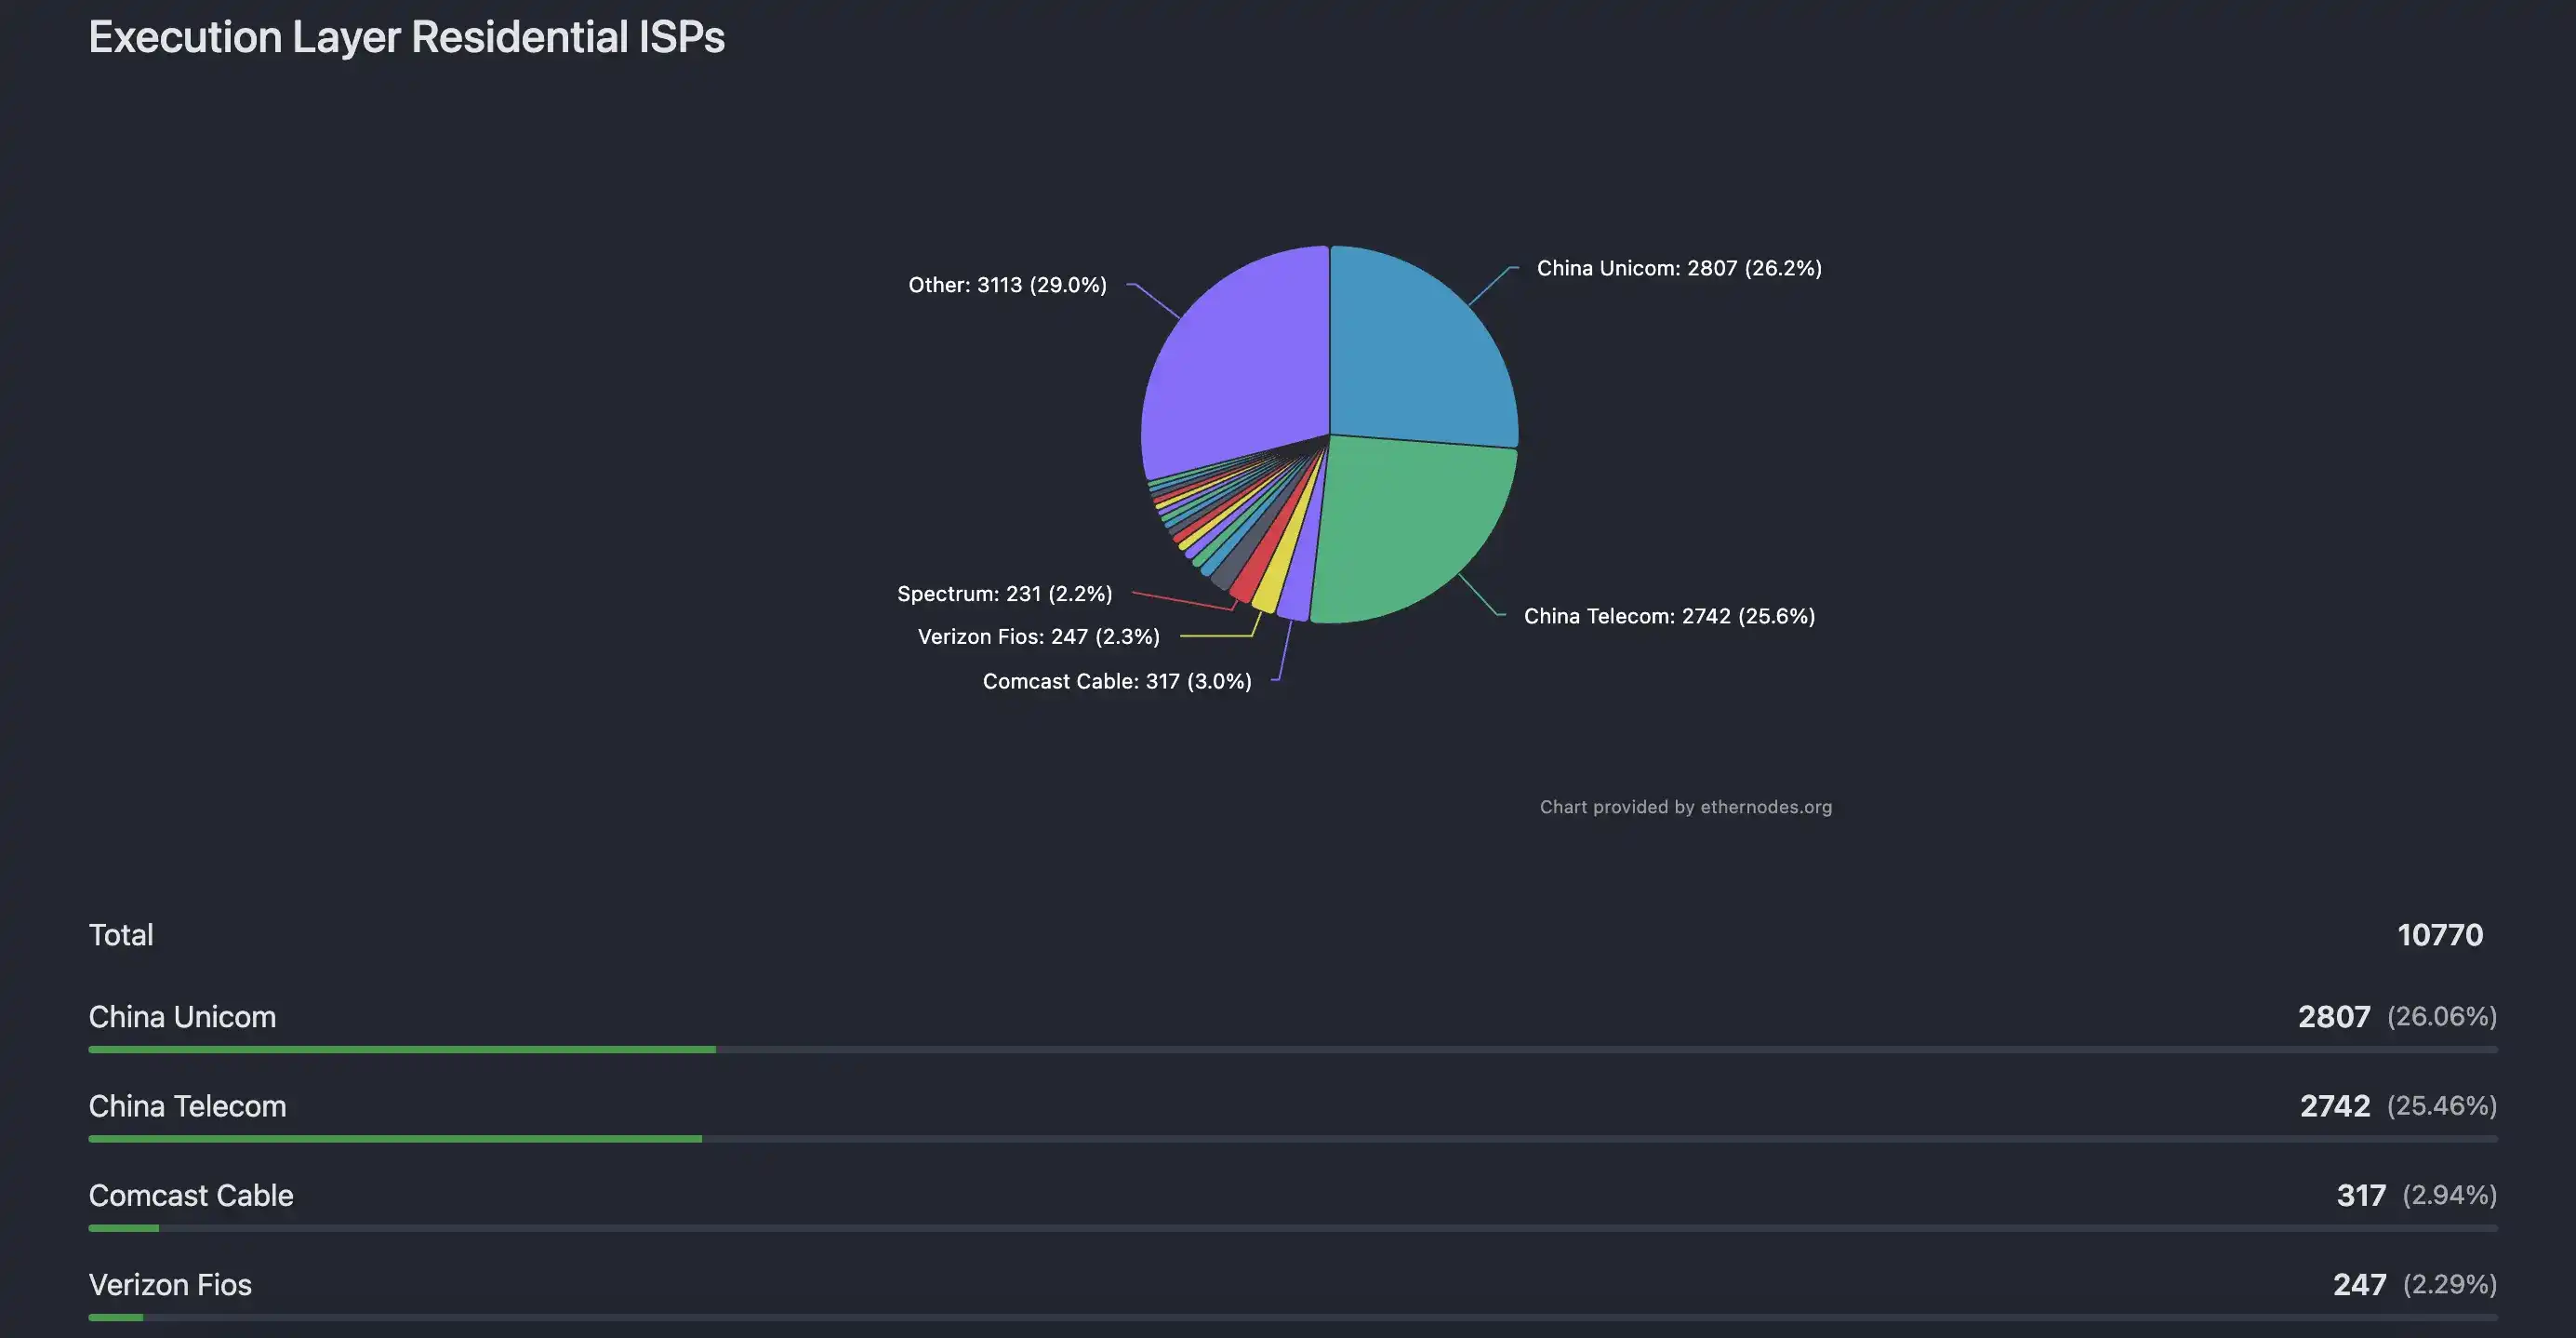Click the China Telecom green progress bar

tap(395, 1139)
